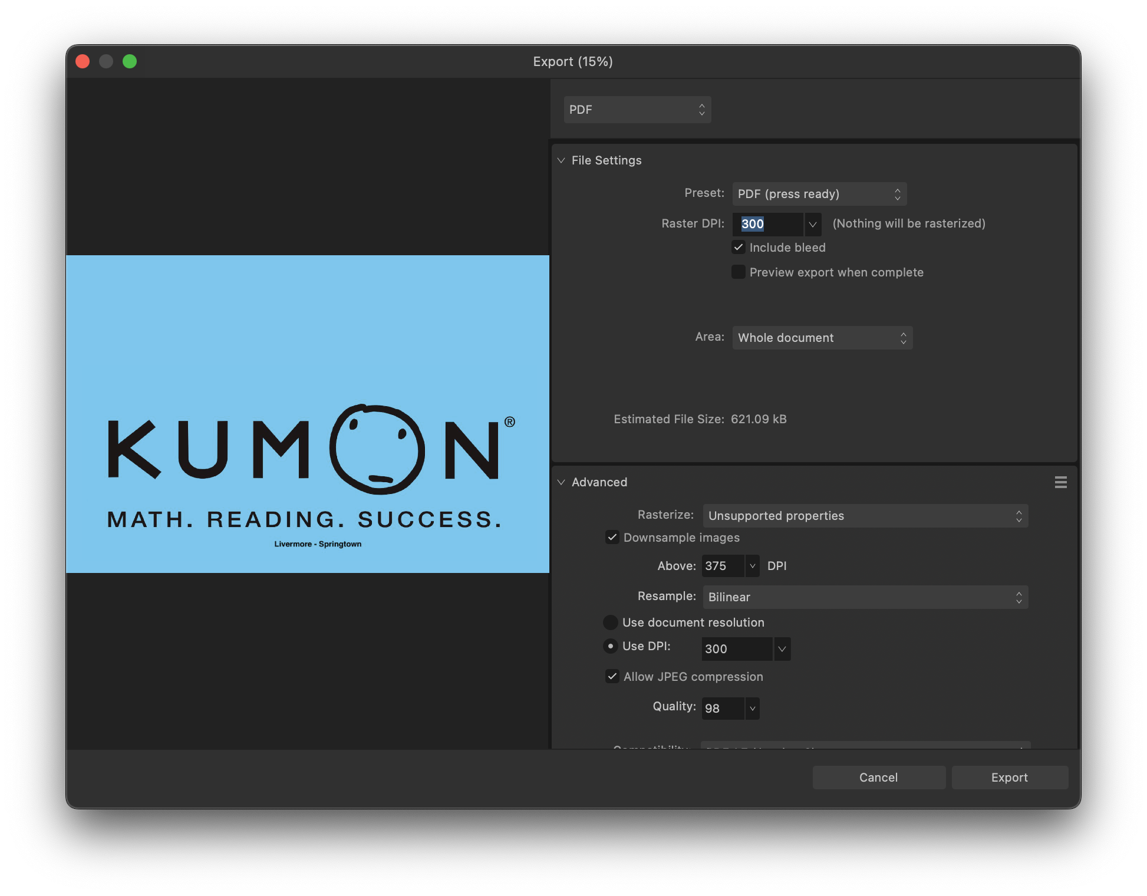Click the green zoom window button
This screenshot has width=1147, height=896.
pos(130,61)
